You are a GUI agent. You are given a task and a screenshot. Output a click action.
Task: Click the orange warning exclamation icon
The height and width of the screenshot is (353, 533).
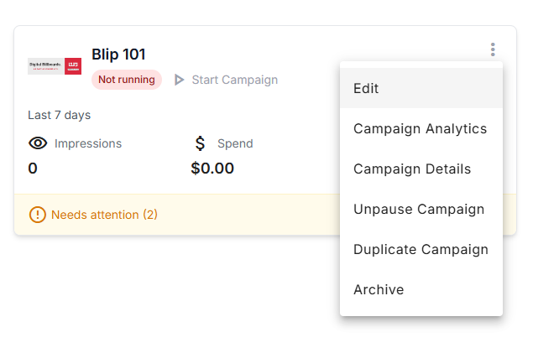(38, 215)
